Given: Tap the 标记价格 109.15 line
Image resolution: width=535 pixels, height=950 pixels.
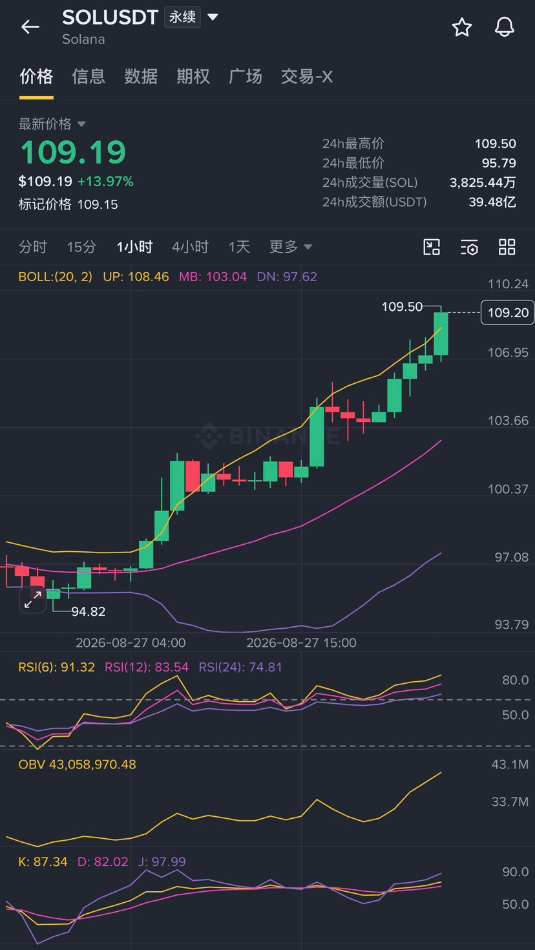Looking at the screenshot, I should point(68,205).
